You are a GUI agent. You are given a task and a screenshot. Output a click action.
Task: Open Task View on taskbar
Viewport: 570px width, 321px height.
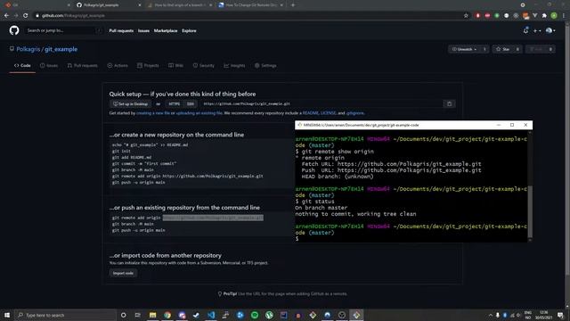pyautogui.click(x=138, y=315)
